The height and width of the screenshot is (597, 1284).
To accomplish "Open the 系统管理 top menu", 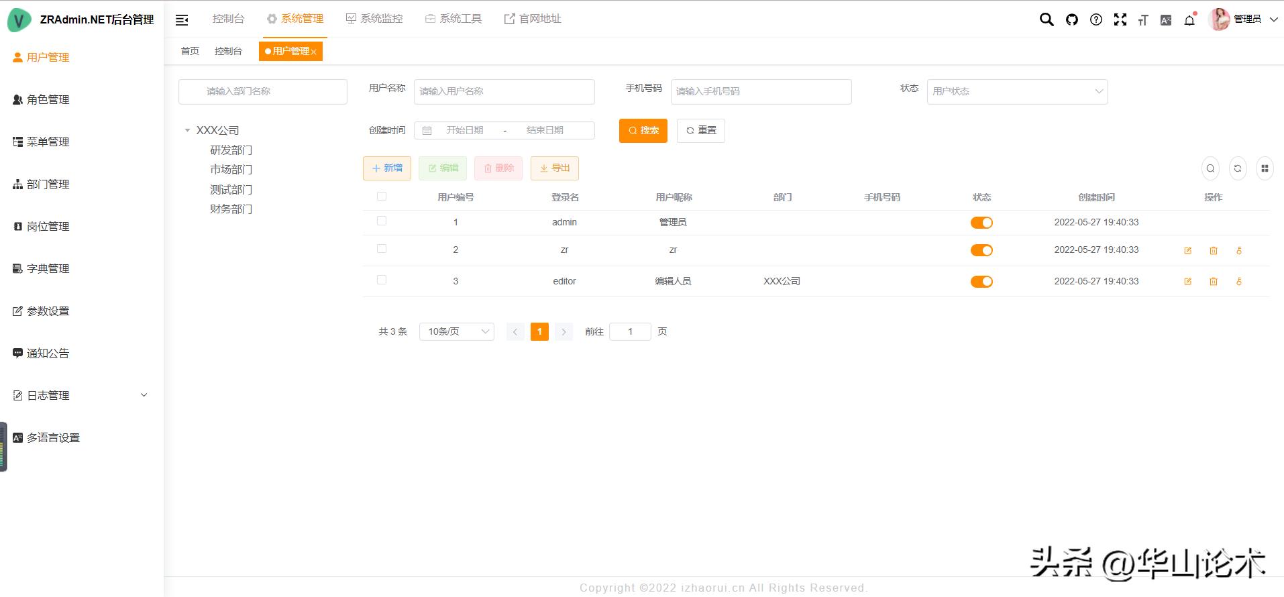I will pyautogui.click(x=295, y=19).
